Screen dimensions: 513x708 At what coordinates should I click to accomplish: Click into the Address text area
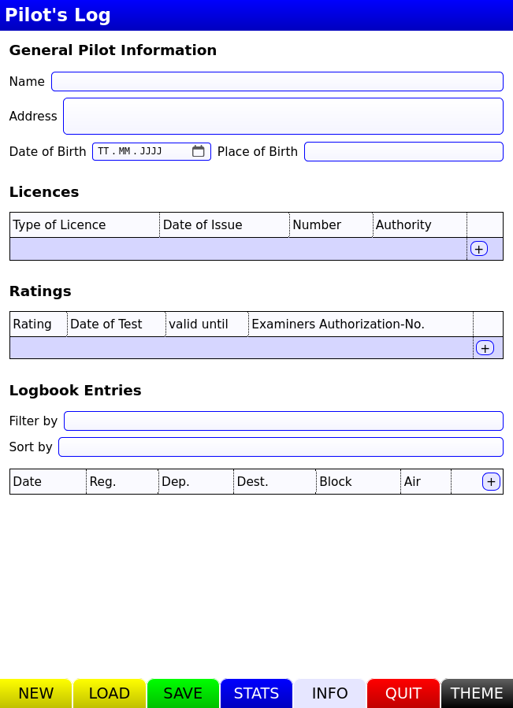283,116
